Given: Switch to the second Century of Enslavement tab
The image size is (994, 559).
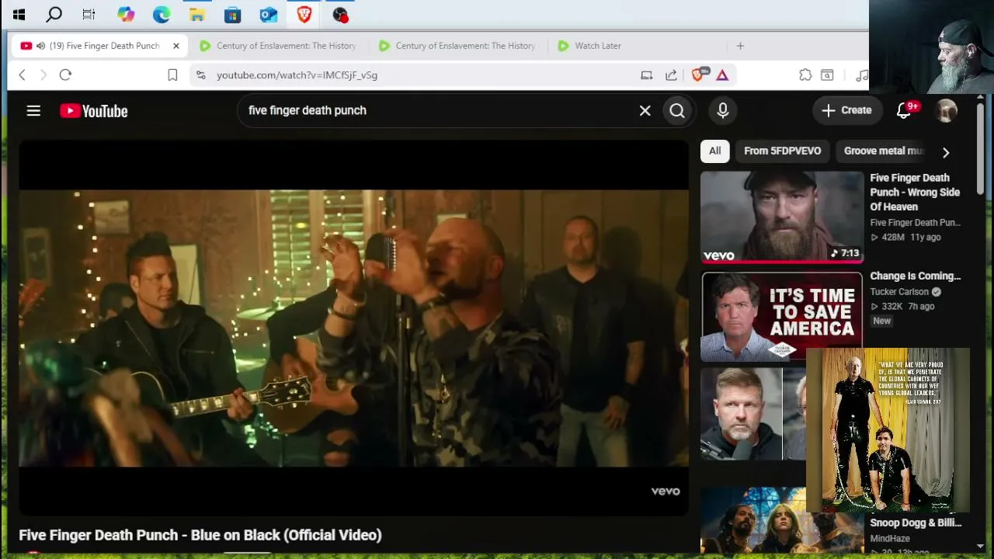Looking at the screenshot, I should click(458, 46).
